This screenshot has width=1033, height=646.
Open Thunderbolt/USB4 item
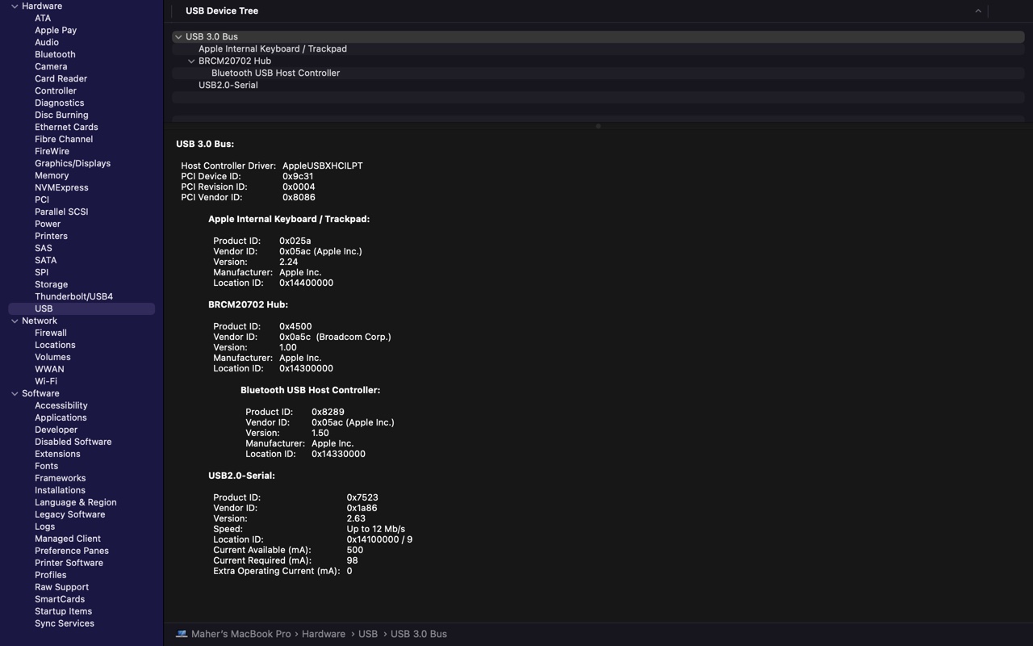point(73,296)
